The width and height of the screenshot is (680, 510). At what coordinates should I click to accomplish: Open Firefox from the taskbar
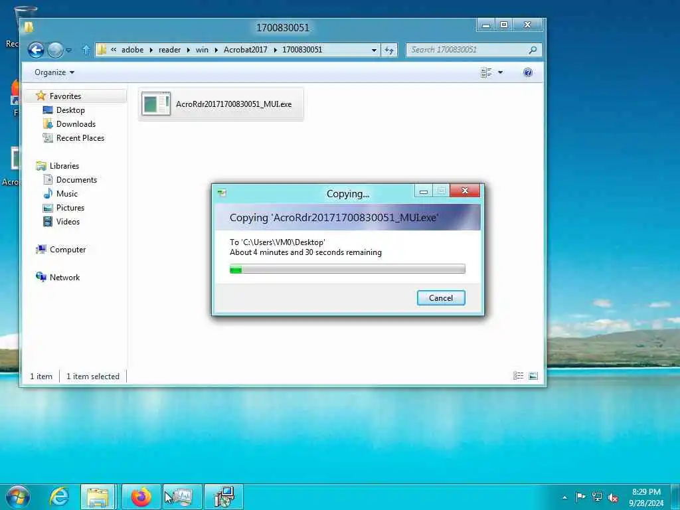(x=141, y=497)
